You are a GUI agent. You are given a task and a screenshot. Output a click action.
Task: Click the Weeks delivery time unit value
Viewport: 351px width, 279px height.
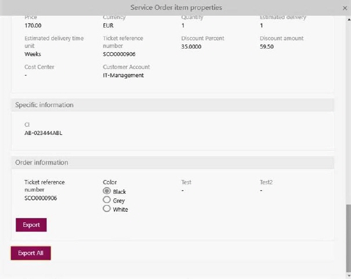coord(32,54)
